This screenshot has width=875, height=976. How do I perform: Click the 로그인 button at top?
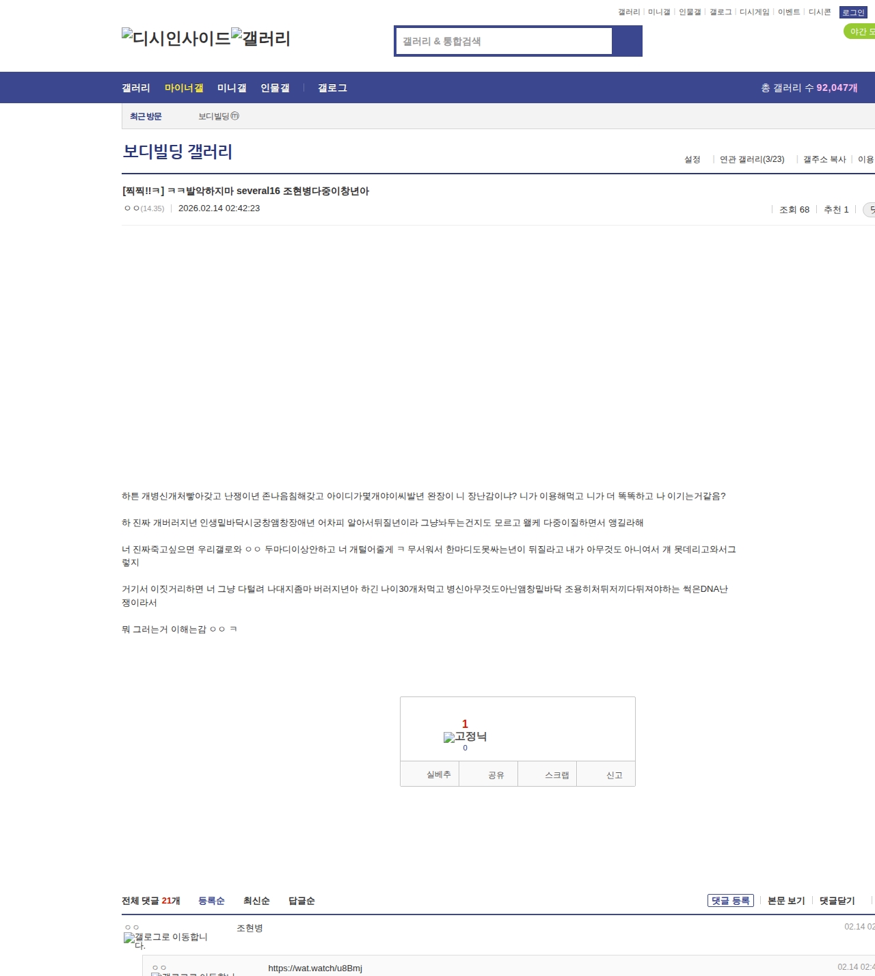[x=853, y=12]
